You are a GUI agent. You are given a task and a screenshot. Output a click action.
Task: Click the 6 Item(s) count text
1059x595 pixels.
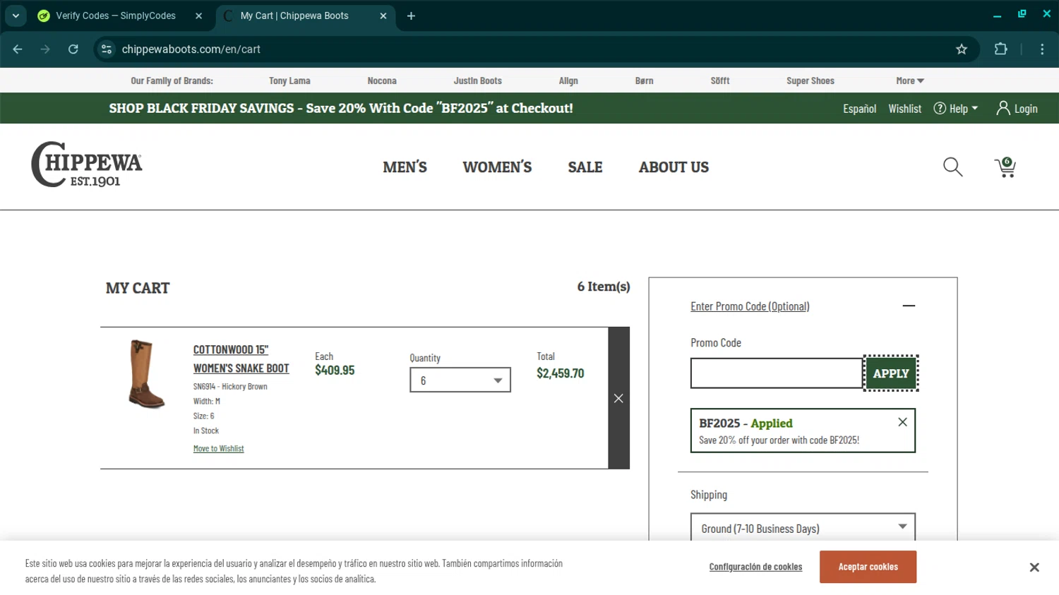604,287
